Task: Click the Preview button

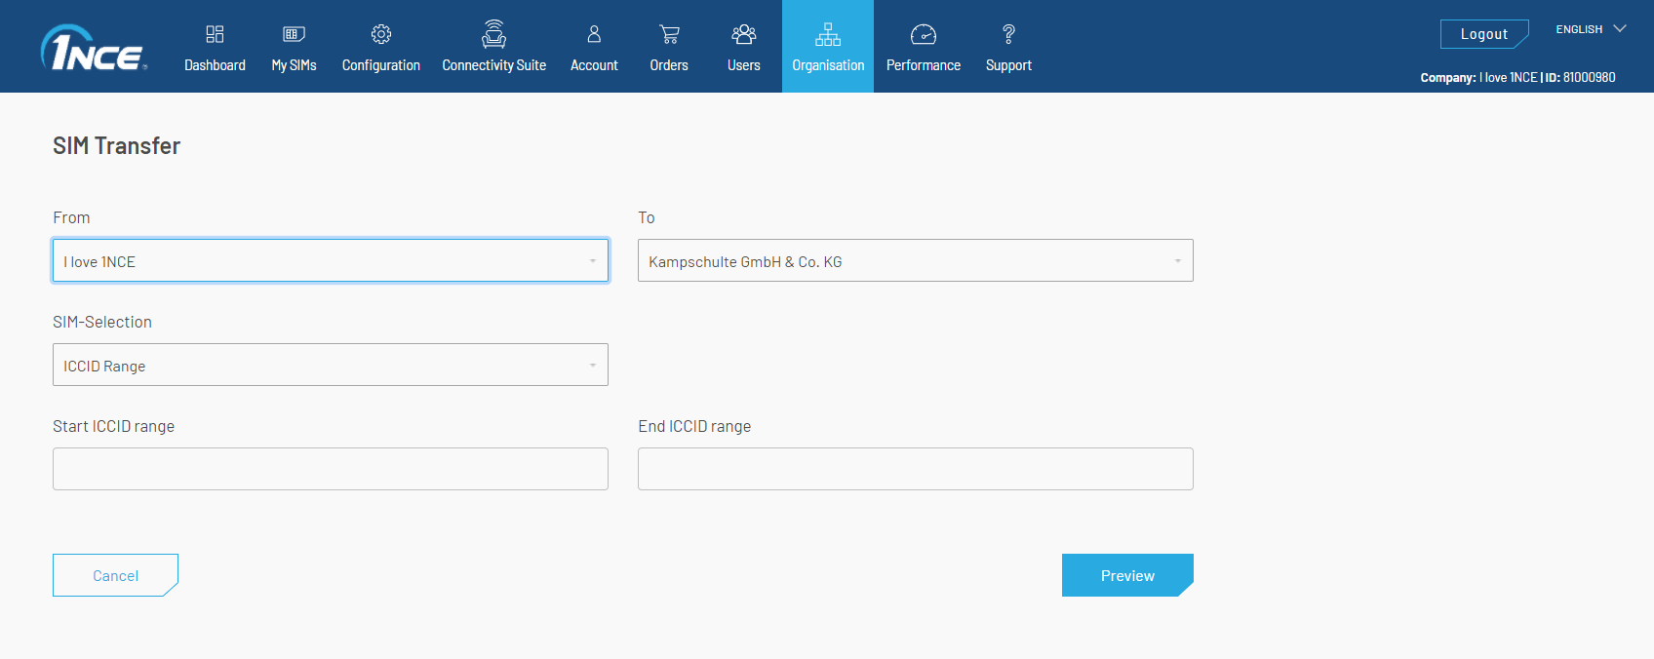Action: [x=1127, y=575]
